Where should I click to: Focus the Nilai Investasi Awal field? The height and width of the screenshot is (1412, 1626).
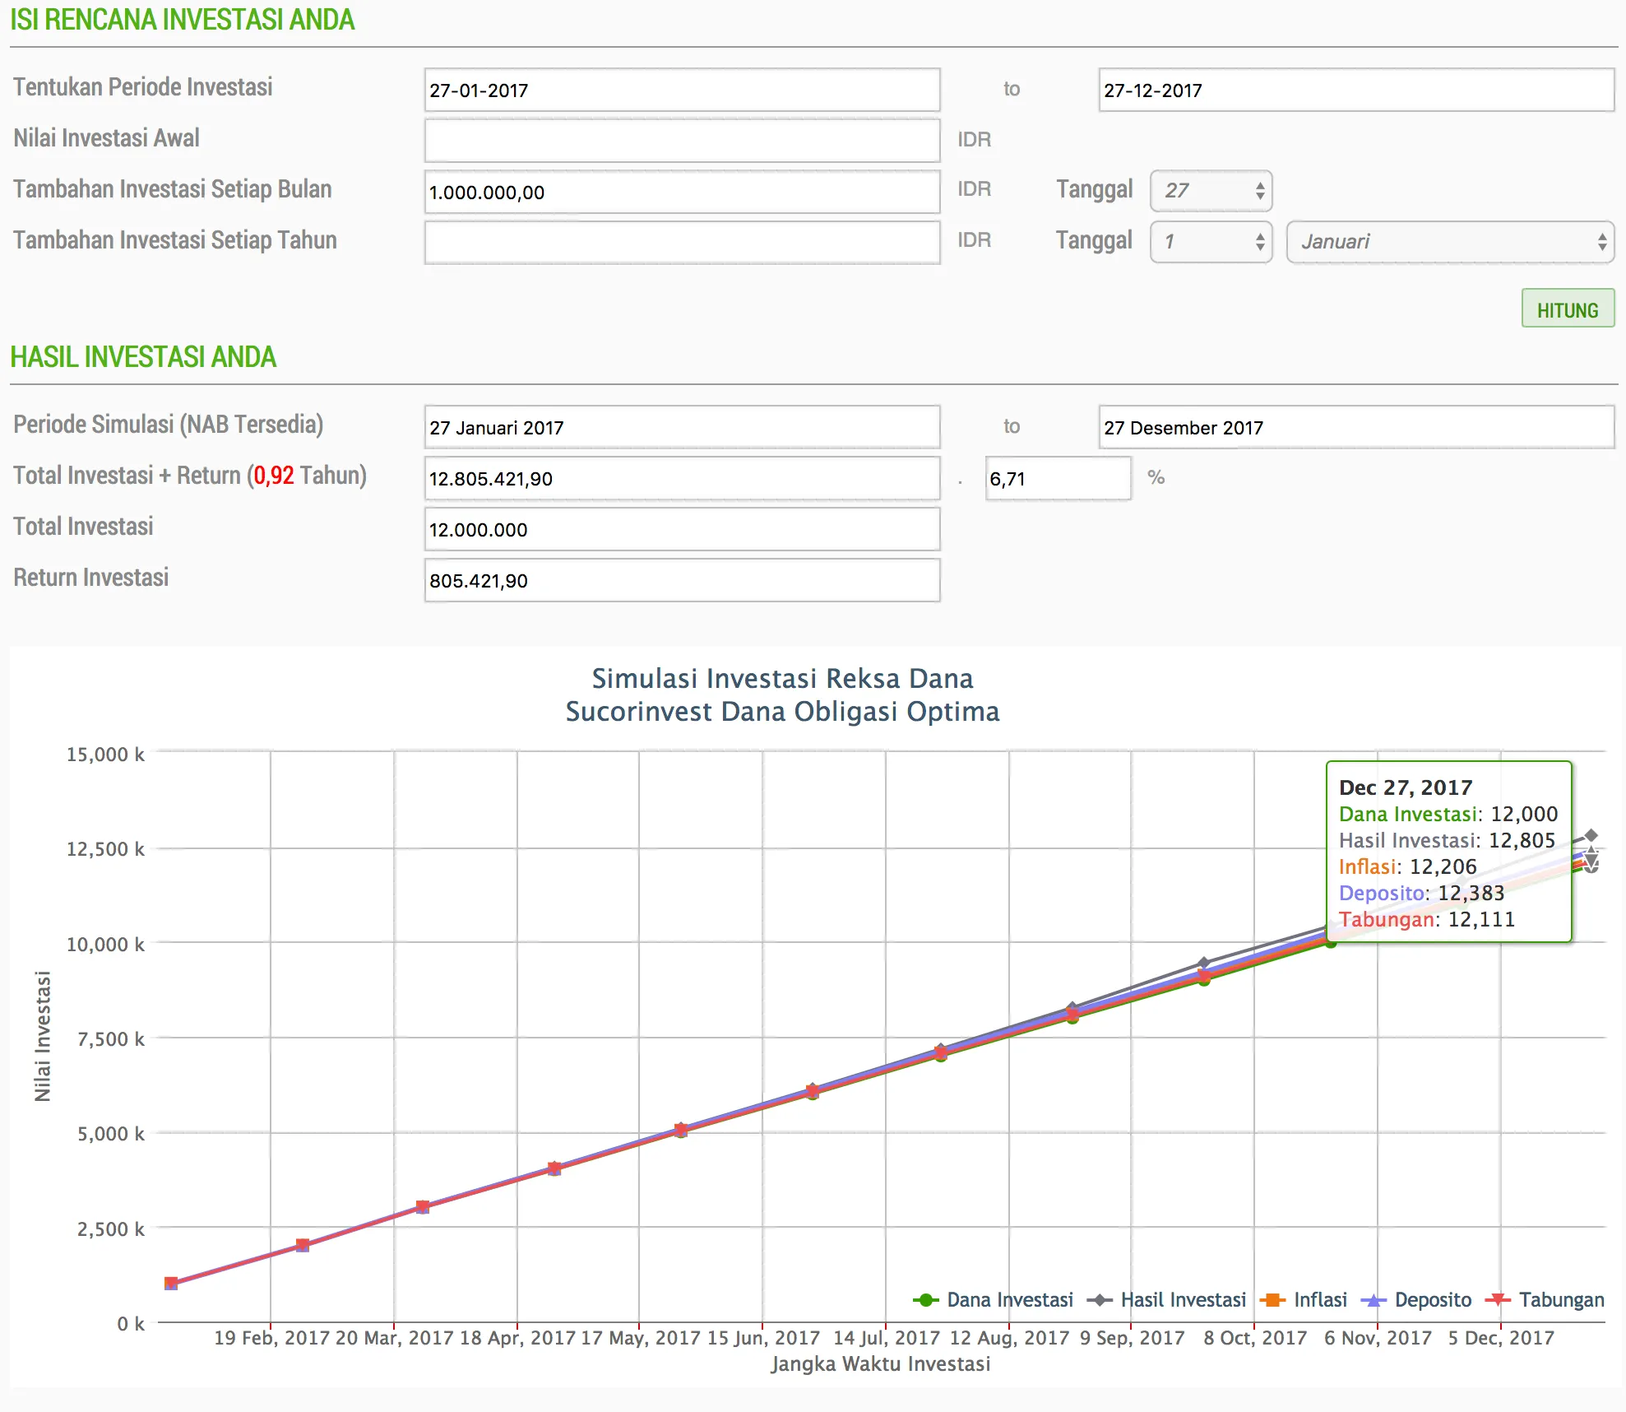pyautogui.click(x=681, y=141)
